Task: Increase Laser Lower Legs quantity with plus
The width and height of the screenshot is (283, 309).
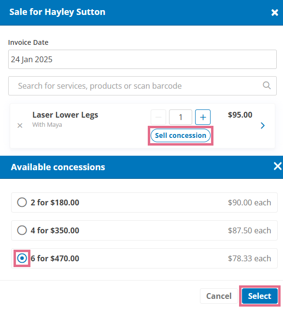Action: 203,117
